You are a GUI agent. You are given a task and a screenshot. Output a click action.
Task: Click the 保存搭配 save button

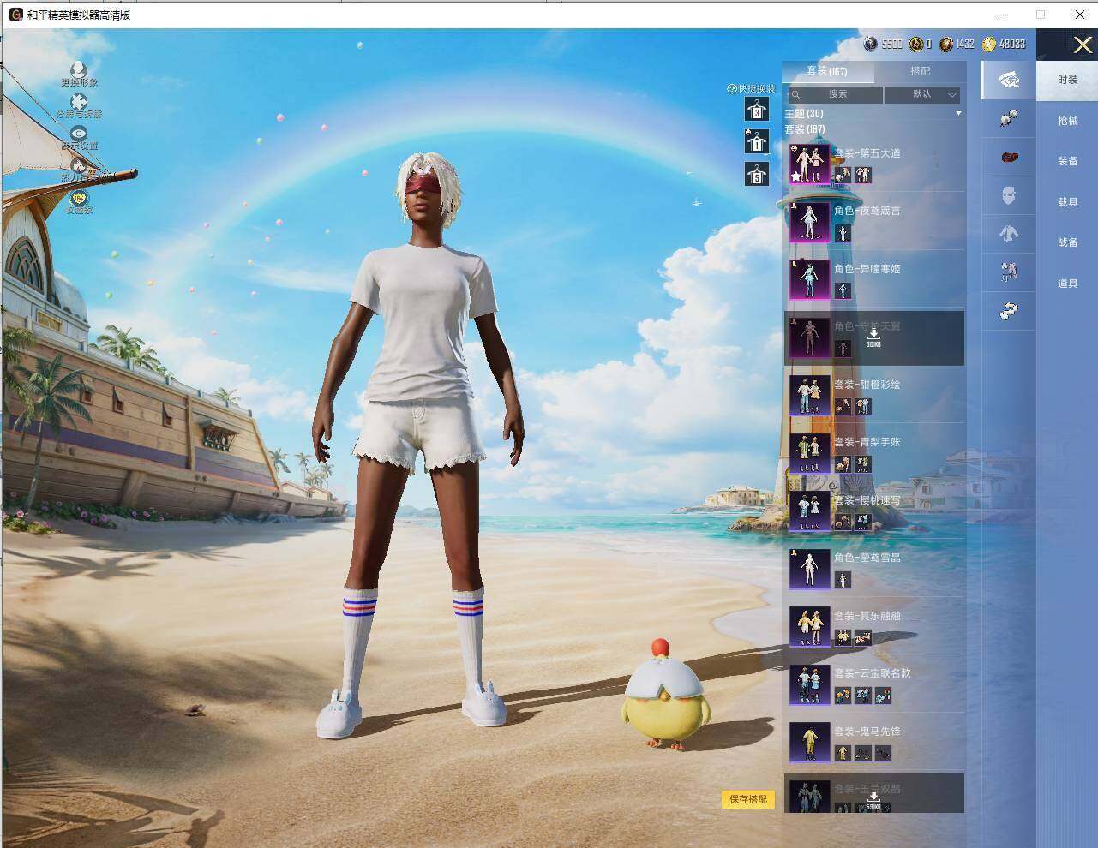(x=748, y=799)
